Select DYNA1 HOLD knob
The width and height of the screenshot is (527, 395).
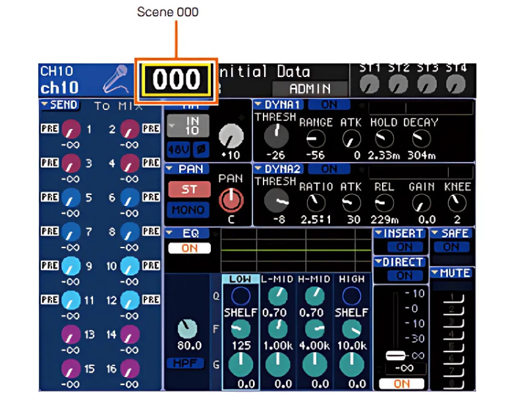pos(384,139)
